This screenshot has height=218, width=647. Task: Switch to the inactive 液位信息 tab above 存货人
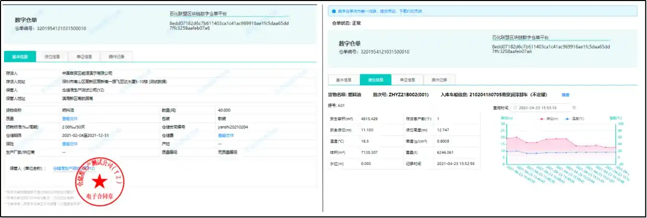click(52, 57)
